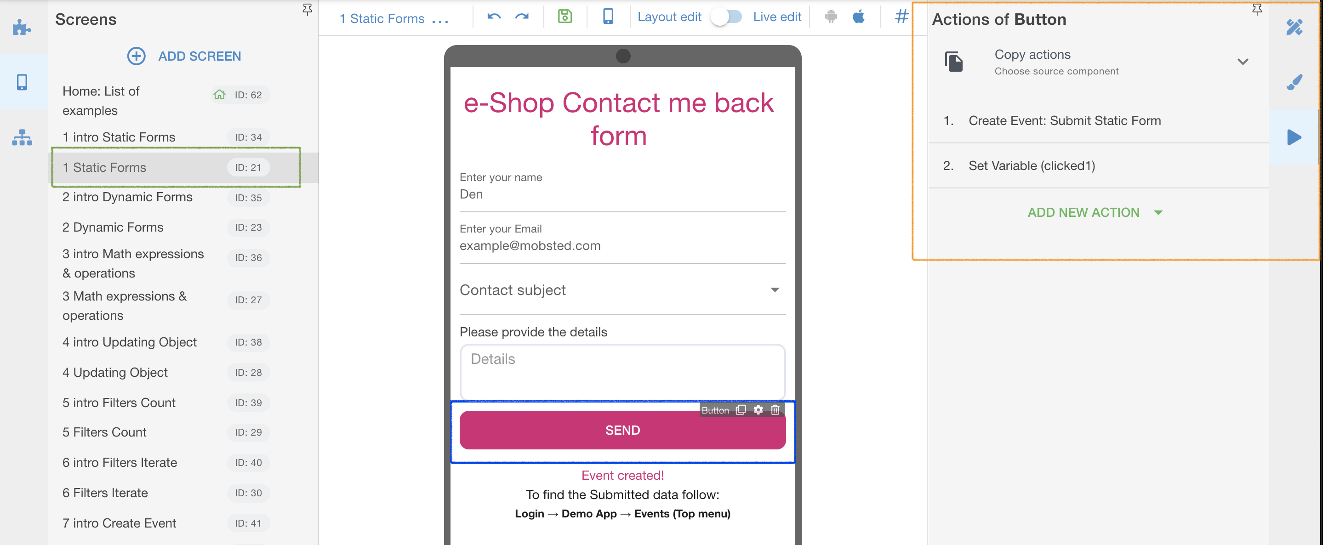Click the undo arrow icon
The width and height of the screenshot is (1323, 545).
pyautogui.click(x=494, y=17)
